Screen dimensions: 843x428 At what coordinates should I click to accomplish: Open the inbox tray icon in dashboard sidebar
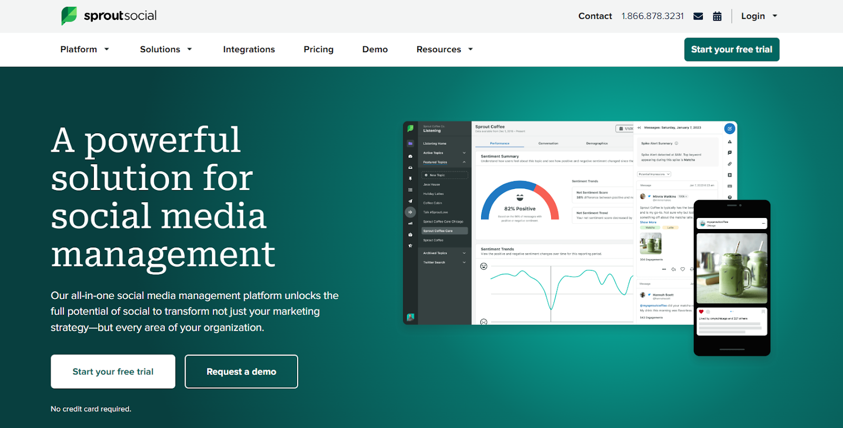[410, 167]
